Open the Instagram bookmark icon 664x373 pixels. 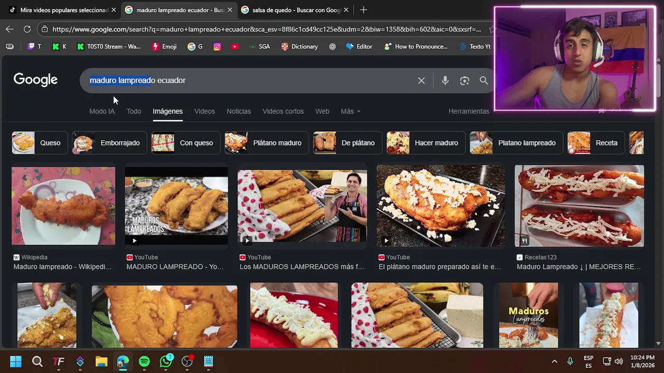pyautogui.click(x=217, y=46)
